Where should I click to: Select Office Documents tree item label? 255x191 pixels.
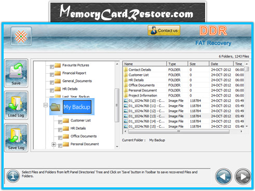(84, 136)
